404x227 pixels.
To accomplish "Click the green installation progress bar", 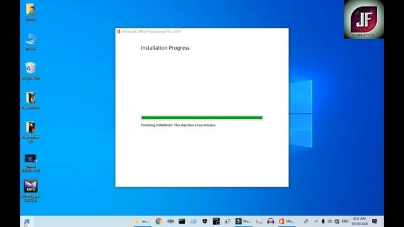I will coord(202,118).
